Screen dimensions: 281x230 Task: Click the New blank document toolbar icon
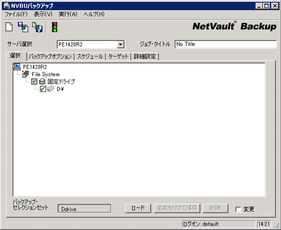[9, 27]
